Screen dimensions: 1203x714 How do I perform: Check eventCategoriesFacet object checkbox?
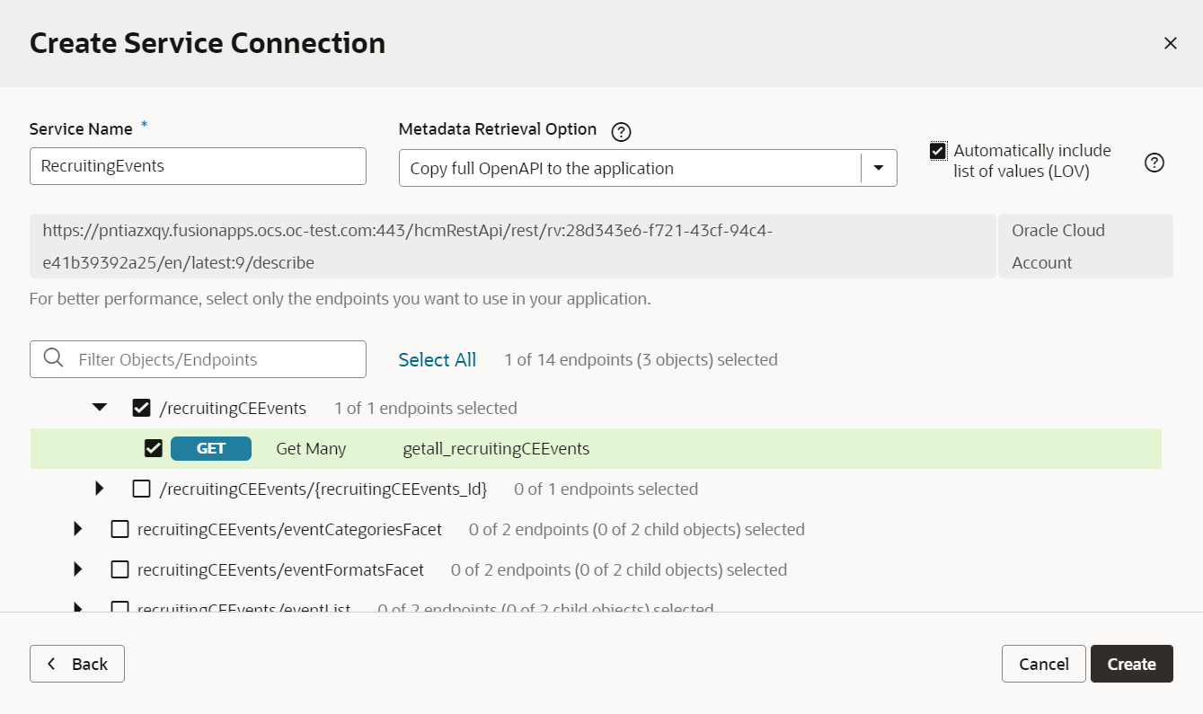pos(120,529)
